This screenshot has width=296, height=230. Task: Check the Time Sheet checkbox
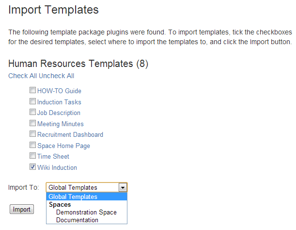[32, 156]
